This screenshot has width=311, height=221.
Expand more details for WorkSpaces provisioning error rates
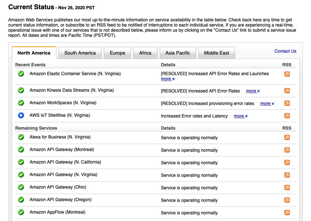pos(267,104)
